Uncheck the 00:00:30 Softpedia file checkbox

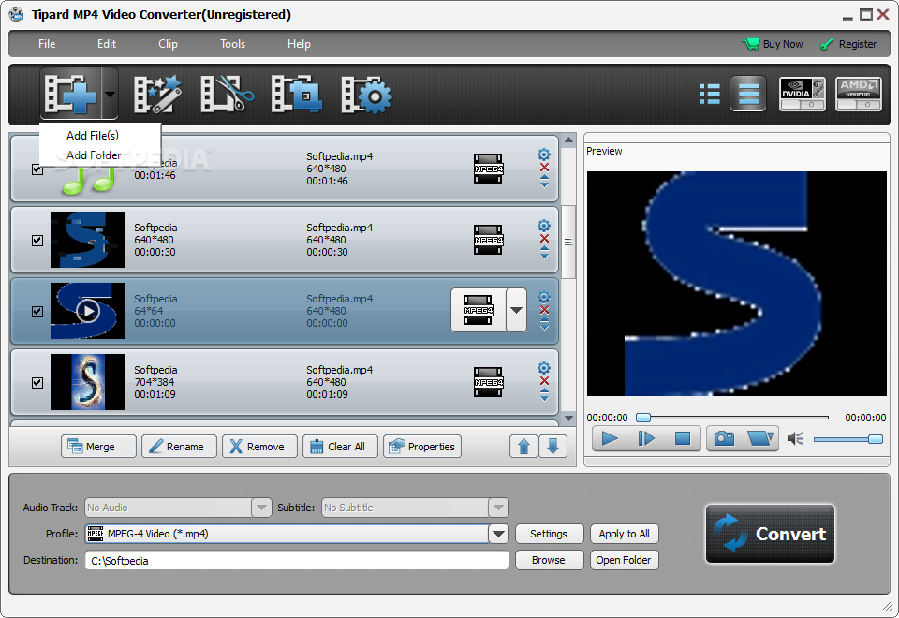pyautogui.click(x=37, y=241)
